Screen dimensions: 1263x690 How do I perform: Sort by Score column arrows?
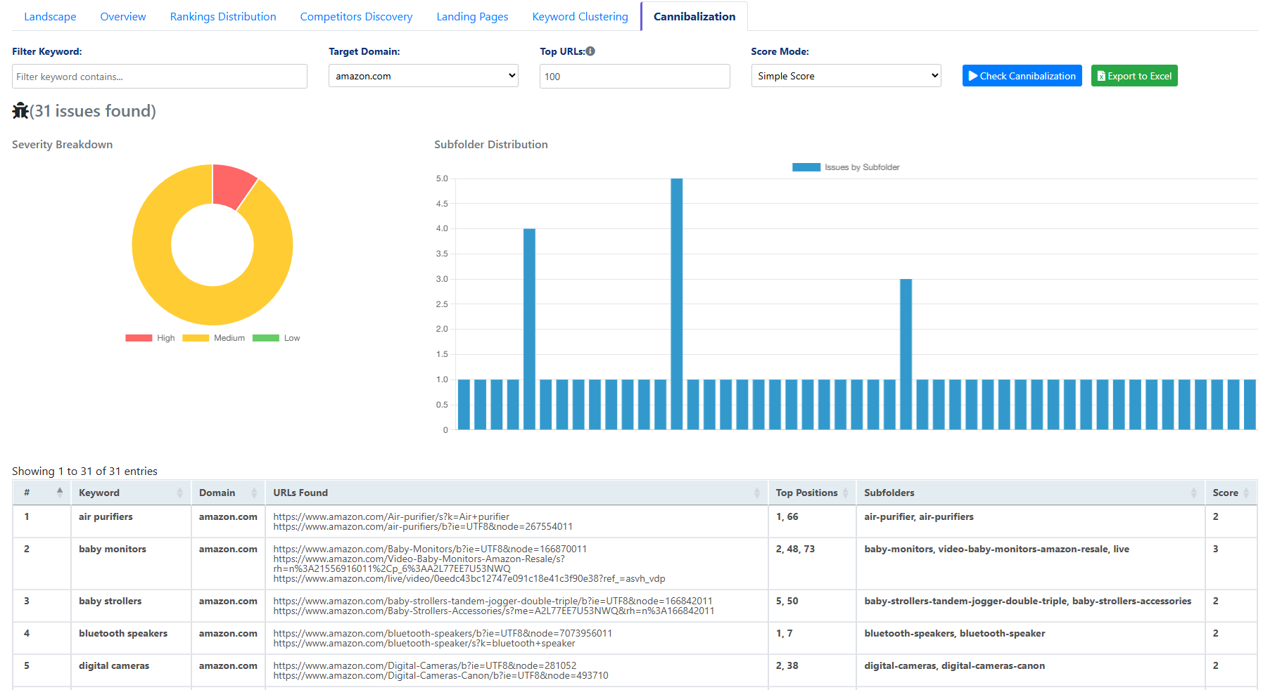coord(1246,493)
